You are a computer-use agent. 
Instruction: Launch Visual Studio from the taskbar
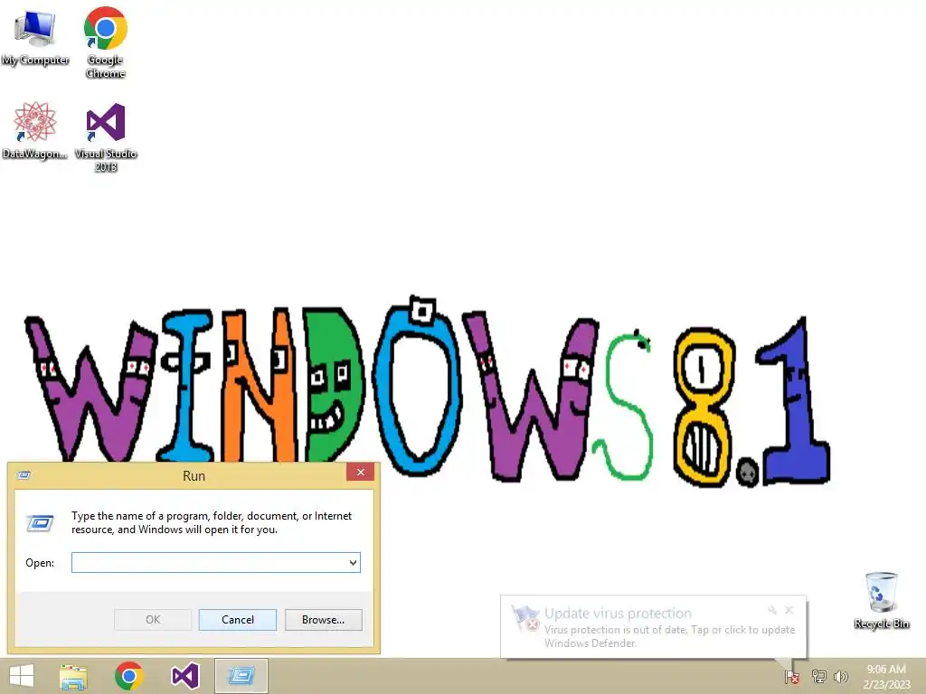coord(184,676)
